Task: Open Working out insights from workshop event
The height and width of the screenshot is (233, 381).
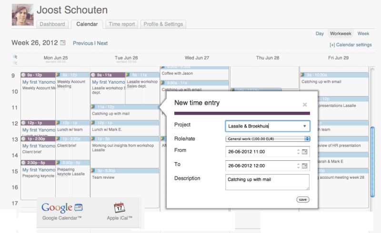Action: pyautogui.click(x=125, y=152)
